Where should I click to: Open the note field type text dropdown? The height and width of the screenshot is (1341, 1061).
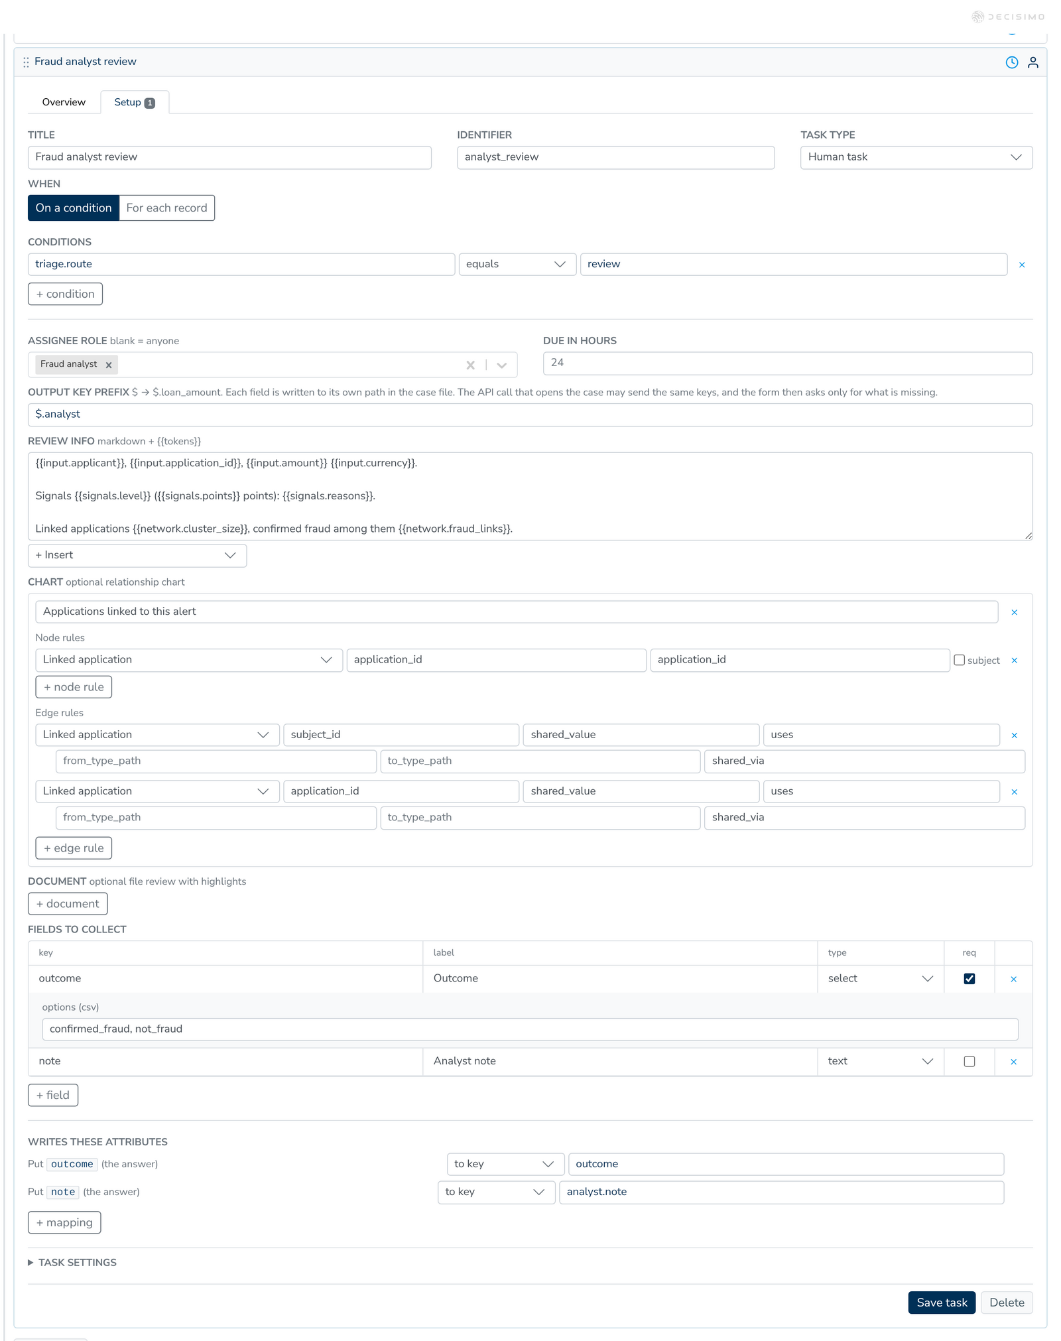click(x=881, y=1061)
